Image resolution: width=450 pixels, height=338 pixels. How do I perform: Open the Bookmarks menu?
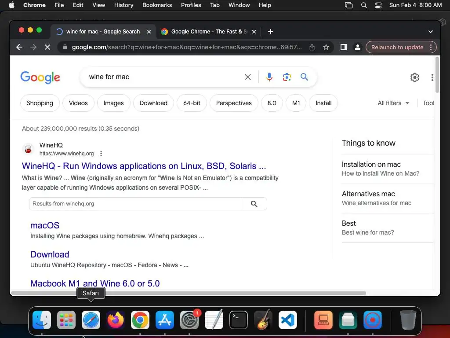point(157,5)
